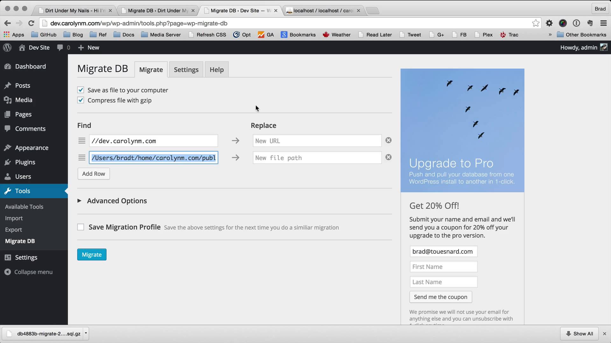Open the Help tab

pyautogui.click(x=216, y=70)
